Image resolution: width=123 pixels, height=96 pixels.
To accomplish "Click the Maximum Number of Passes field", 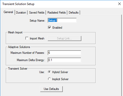I will pyautogui.click(x=64, y=53).
